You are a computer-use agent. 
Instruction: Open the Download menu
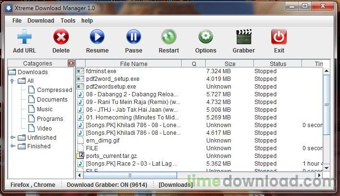41,20
